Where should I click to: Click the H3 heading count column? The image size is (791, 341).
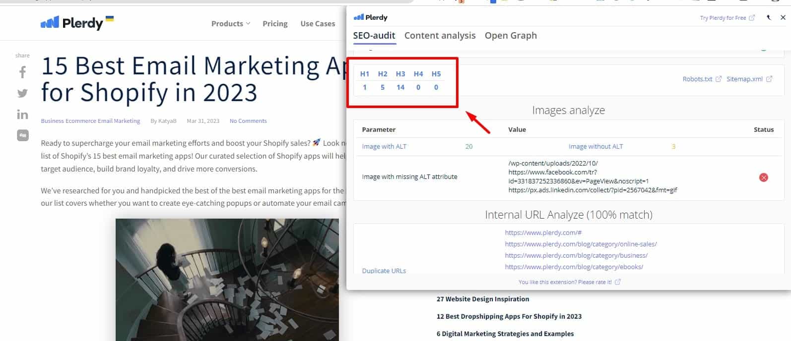[400, 80]
